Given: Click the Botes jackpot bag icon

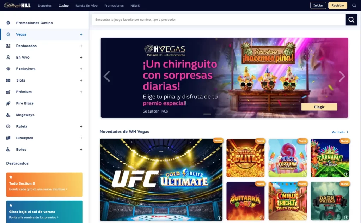Looking at the screenshot, I should 8,149.
